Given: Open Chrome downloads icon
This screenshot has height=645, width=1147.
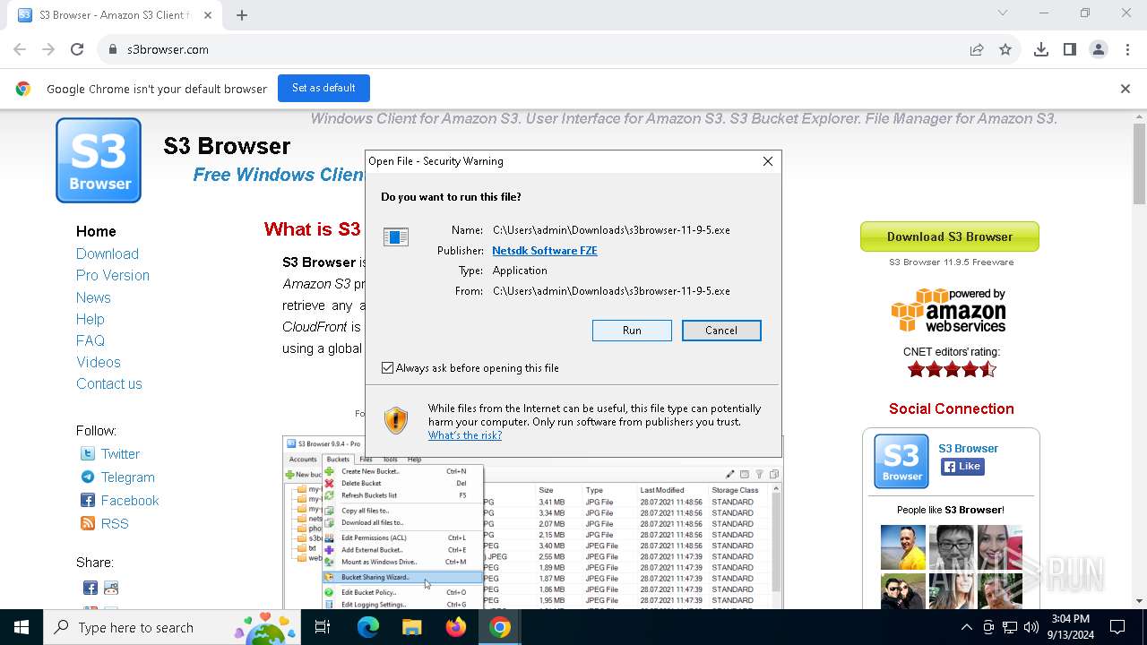Looking at the screenshot, I should [x=1041, y=49].
